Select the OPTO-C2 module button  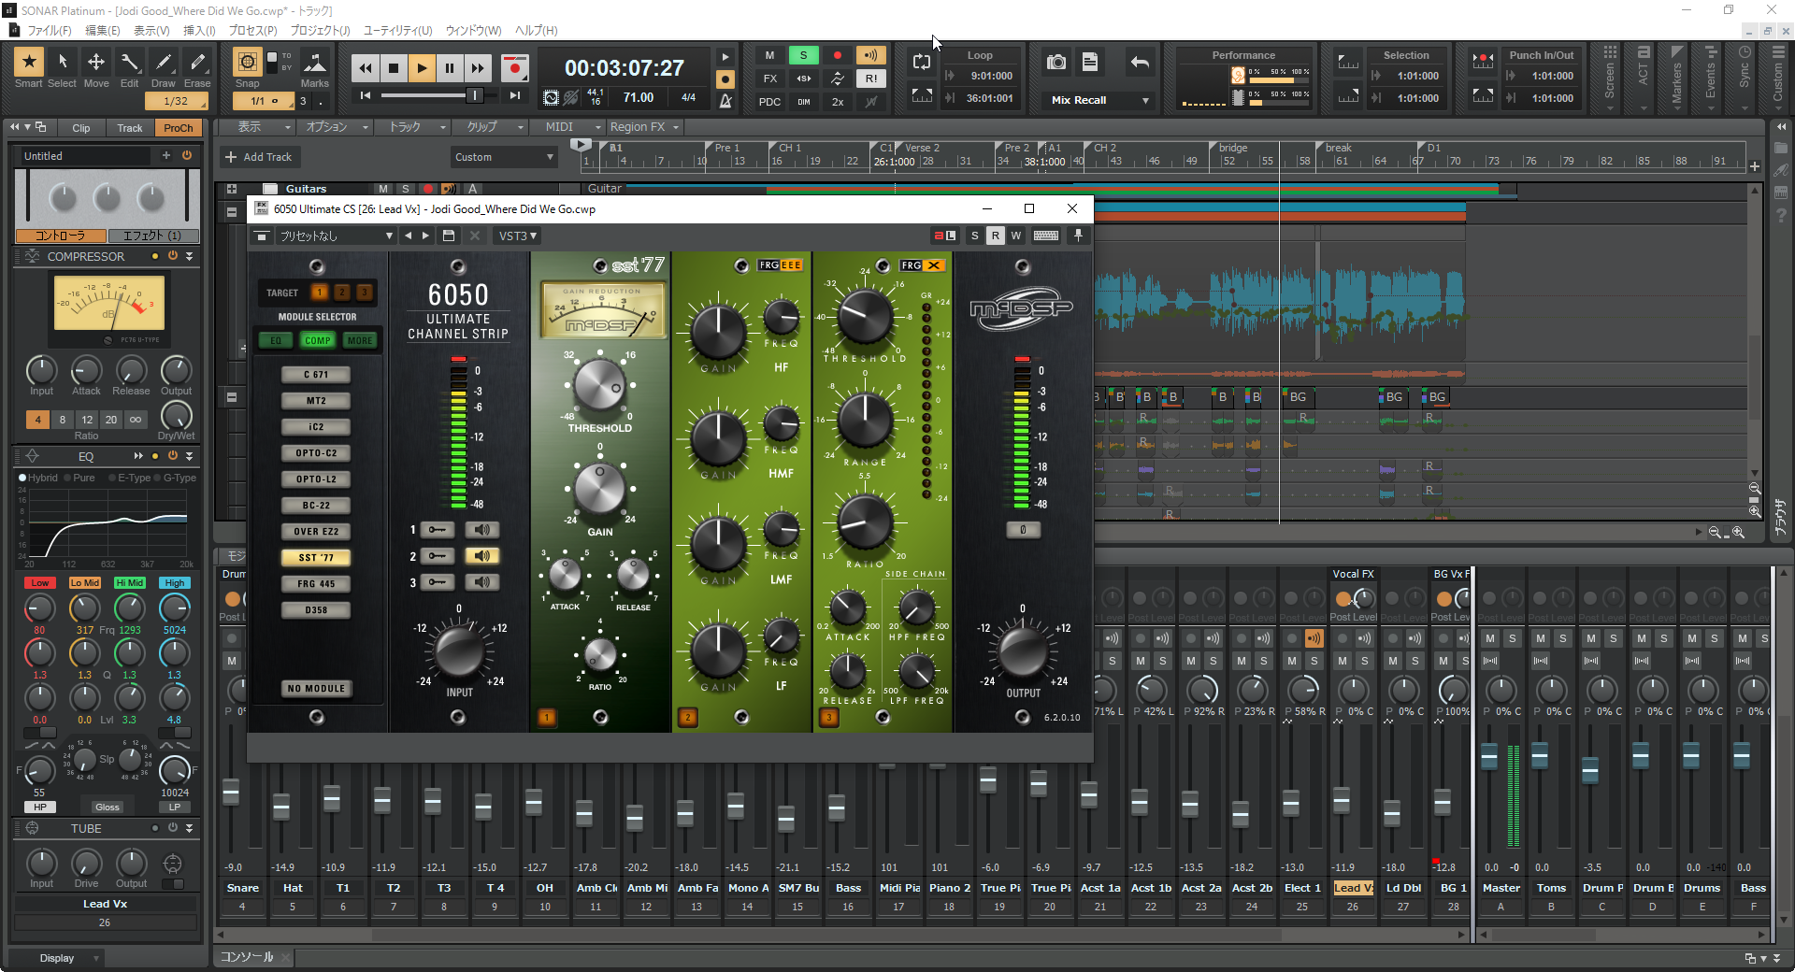pyautogui.click(x=316, y=453)
